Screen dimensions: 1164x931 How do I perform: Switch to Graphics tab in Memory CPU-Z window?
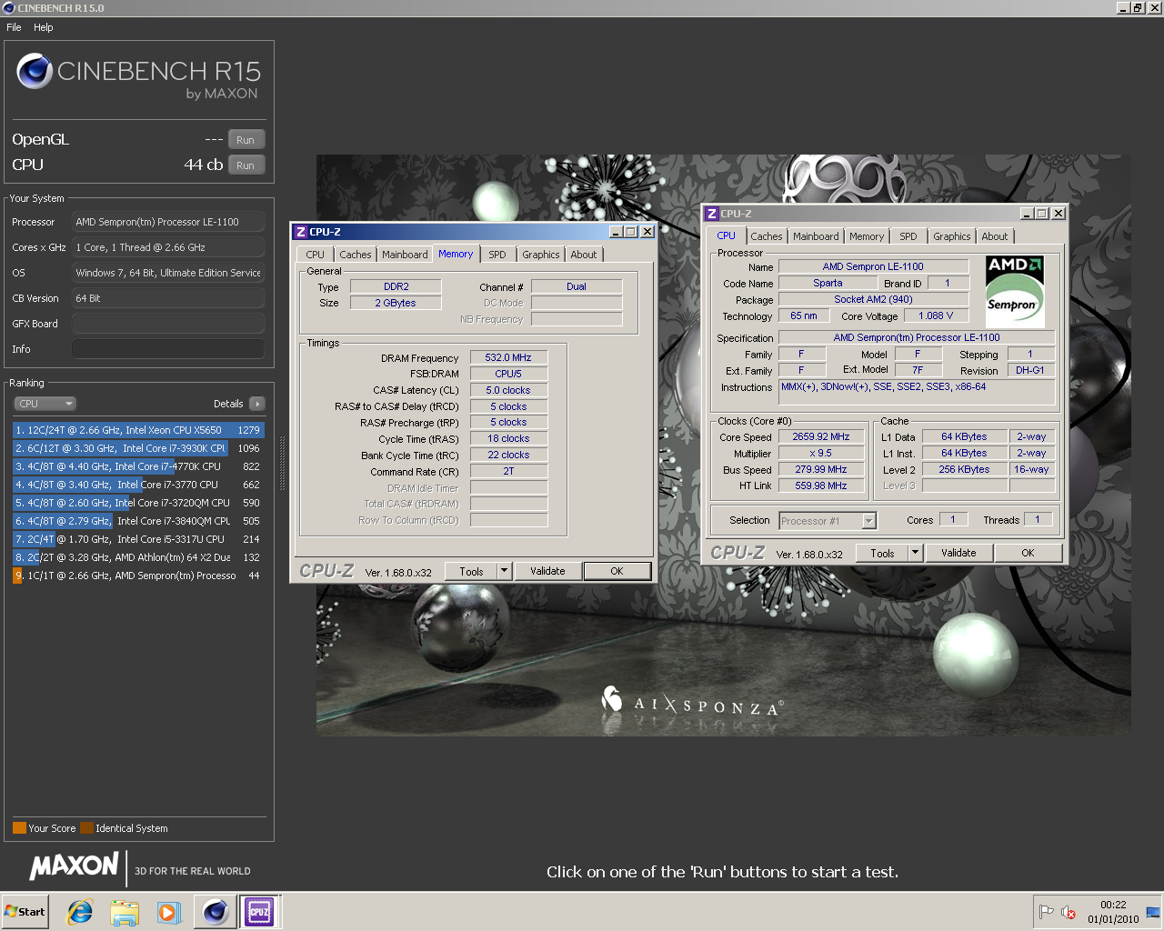541,255
